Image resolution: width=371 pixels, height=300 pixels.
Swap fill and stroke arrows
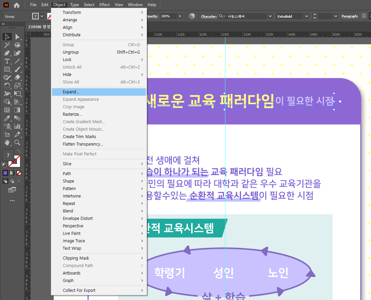click(x=19, y=151)
